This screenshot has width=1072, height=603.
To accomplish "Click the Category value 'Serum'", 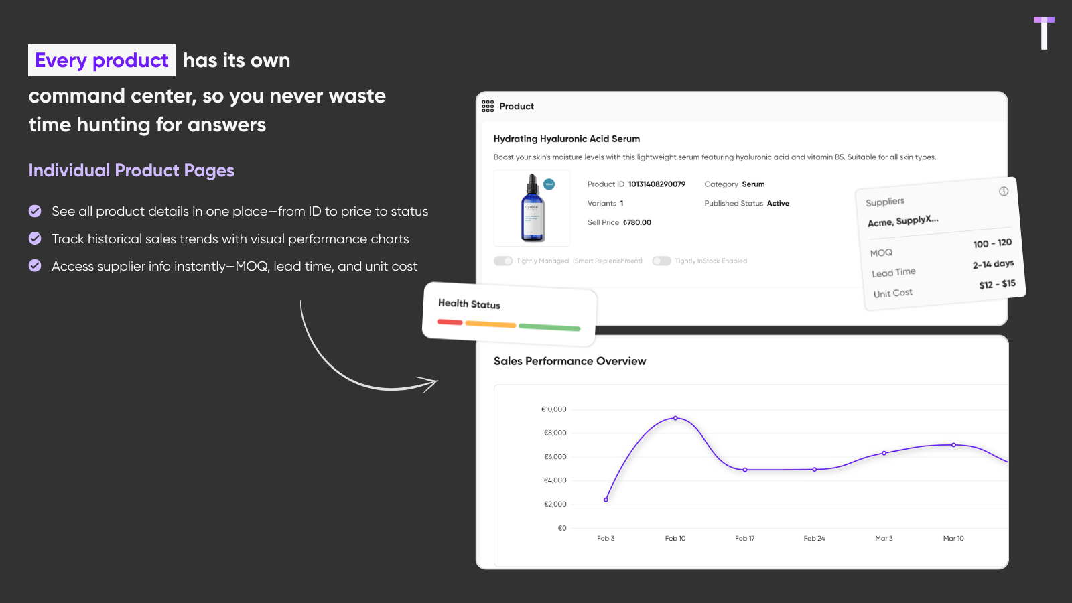I will click(x=753, y=184).
